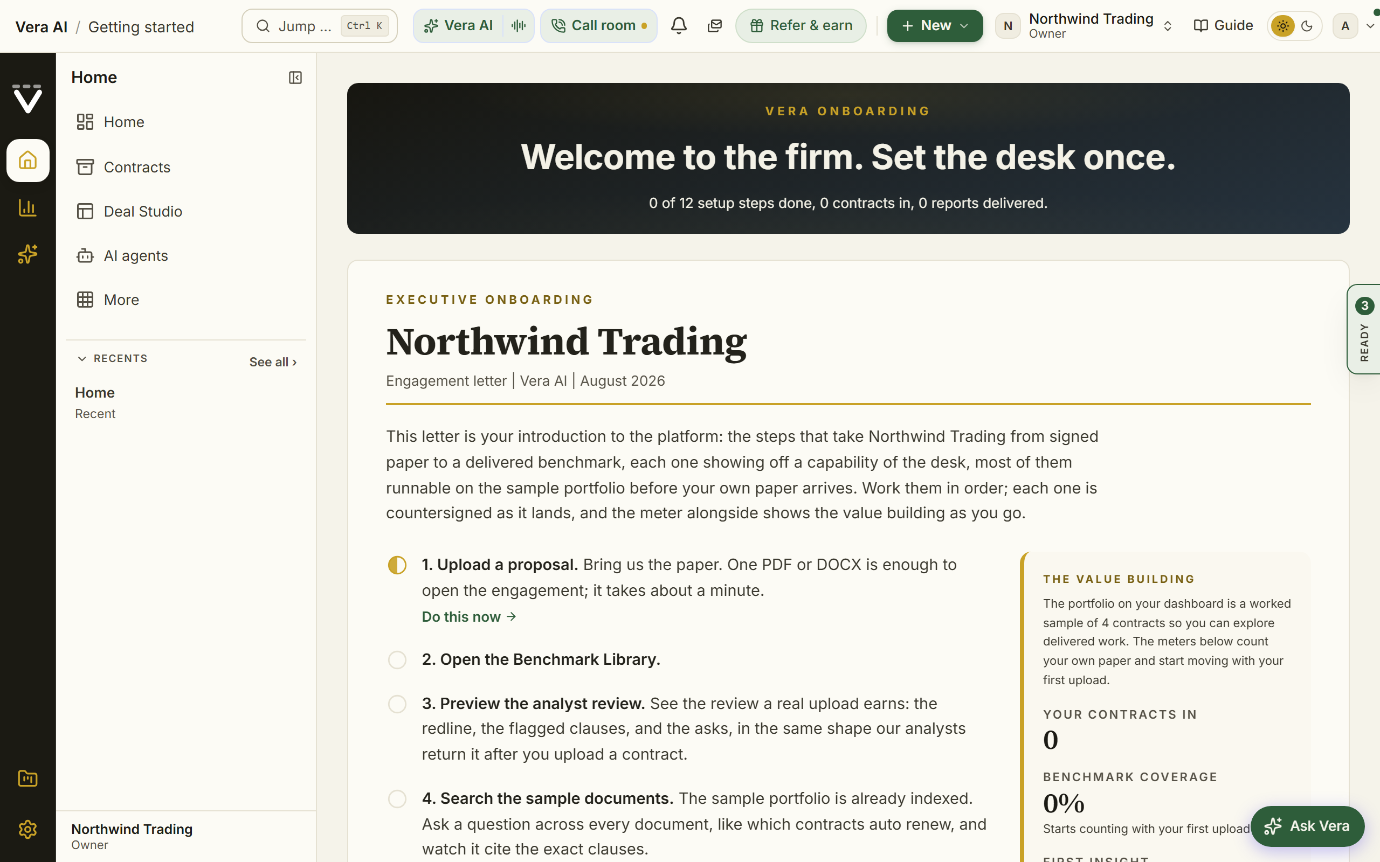Click Refer & earn
This screenshot has height=862, width=1380.
801,26
